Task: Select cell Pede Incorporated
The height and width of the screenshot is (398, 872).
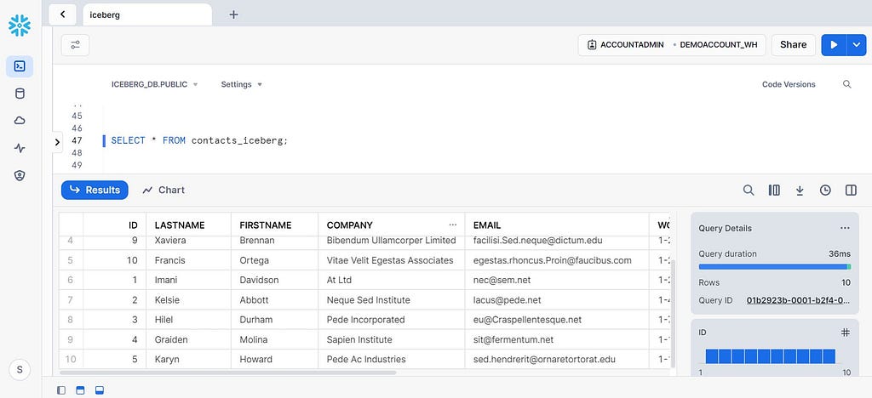Action: 392,320
